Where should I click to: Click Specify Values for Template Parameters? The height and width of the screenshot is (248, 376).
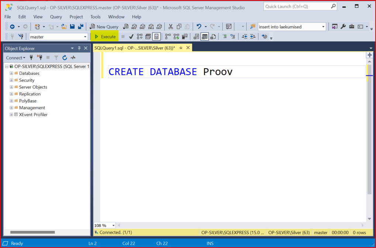click(264, 36)
